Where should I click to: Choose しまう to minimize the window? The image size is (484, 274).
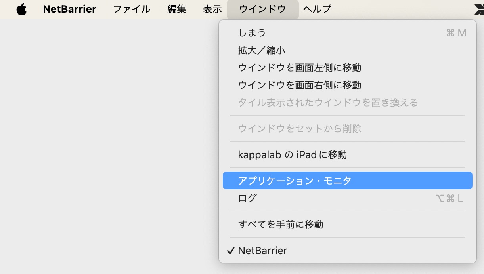(x=348, y=33)
